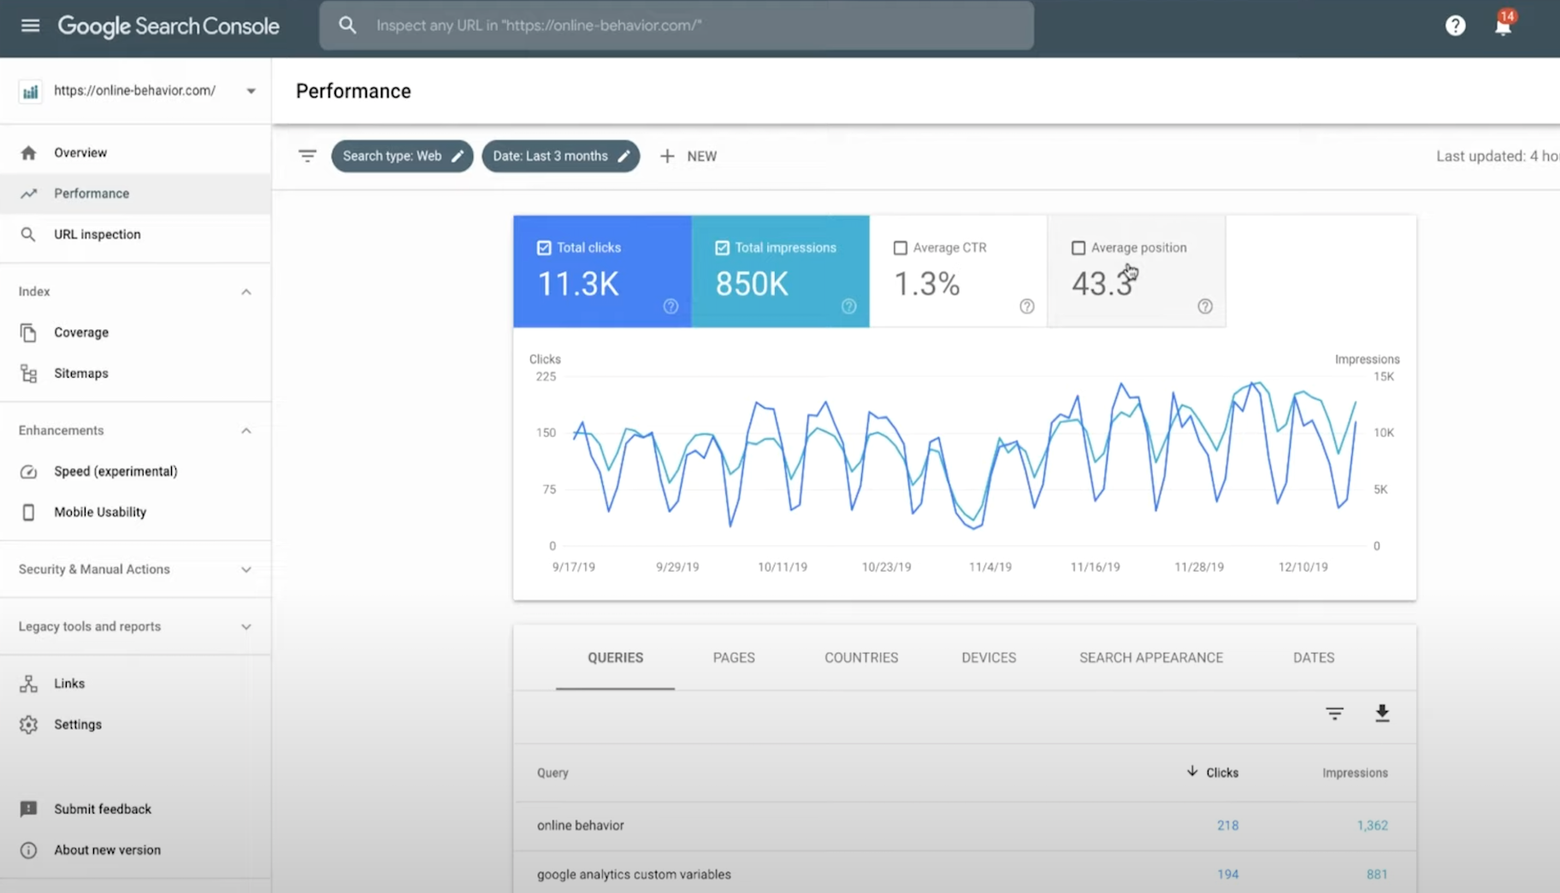Select the 'online behavior' query row

point(964,825)
